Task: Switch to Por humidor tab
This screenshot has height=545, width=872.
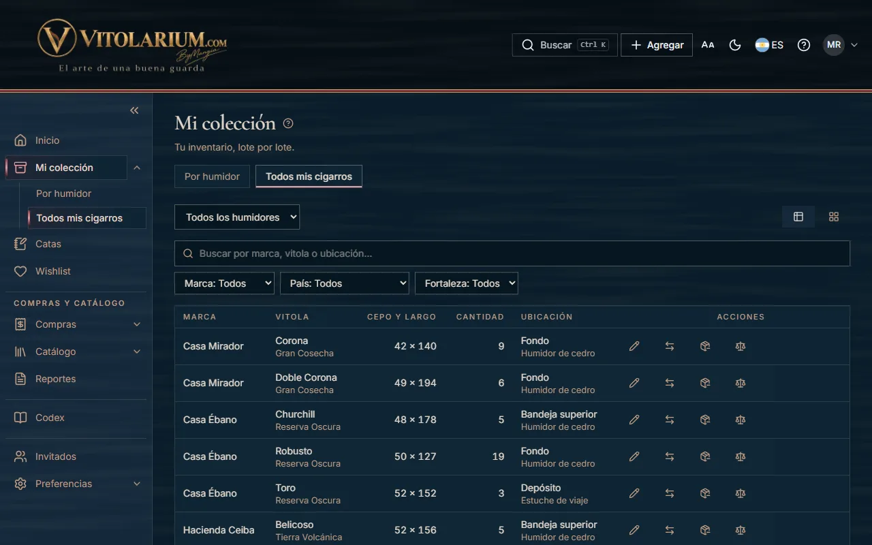Action: (x=212, y=176)
